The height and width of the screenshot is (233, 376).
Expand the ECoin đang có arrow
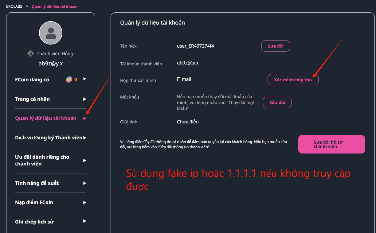coord(85,79)
